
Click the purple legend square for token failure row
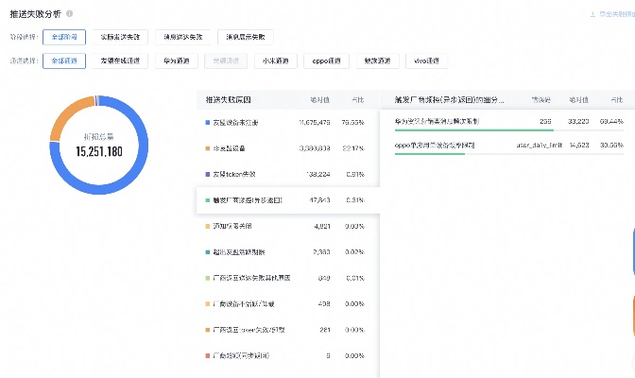pyautogui.click(x=207, y=175)
